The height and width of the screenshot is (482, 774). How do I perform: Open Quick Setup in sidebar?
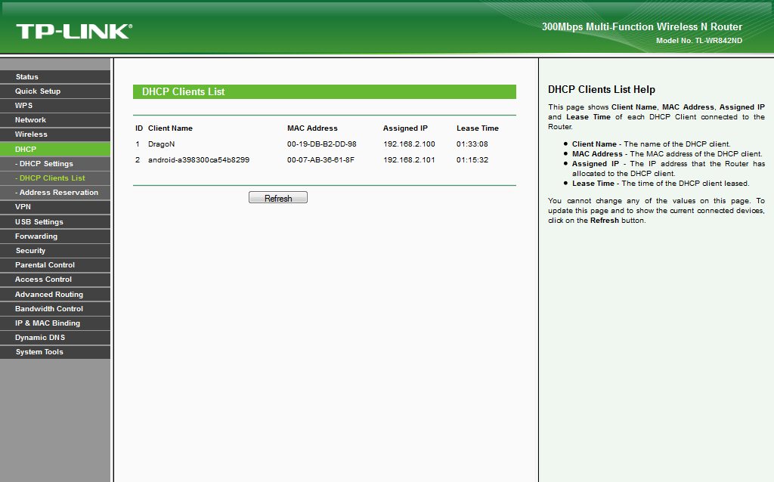click(x=54, y=91)
